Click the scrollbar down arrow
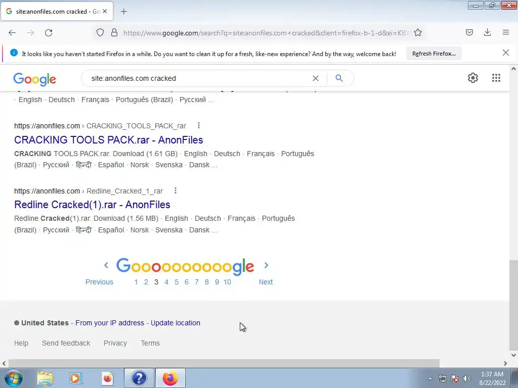This screenshot has height=388, width=518. pos(514,355)
